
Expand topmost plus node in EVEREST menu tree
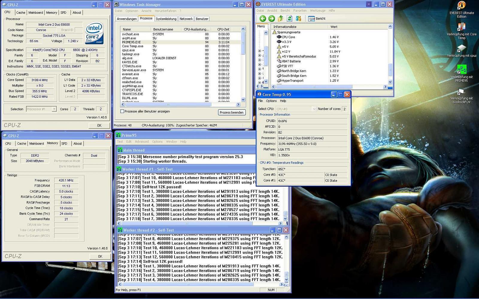point(260,51)
